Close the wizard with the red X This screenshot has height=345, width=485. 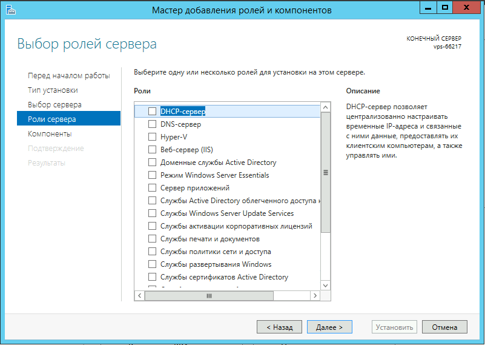(x=468, y=7)
